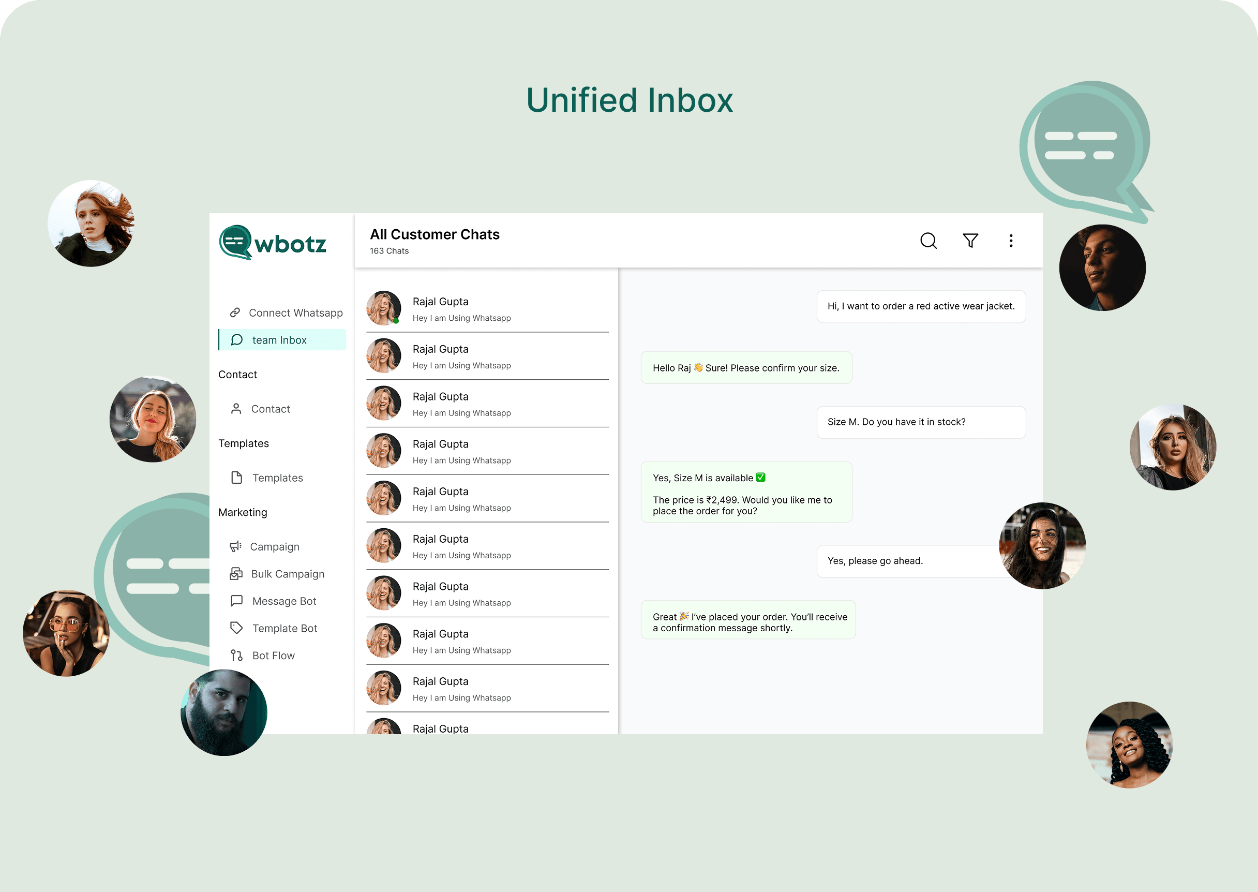Click the All Customer Chats title
Screen dimensions: 1258x892
[x=435, y=234]
